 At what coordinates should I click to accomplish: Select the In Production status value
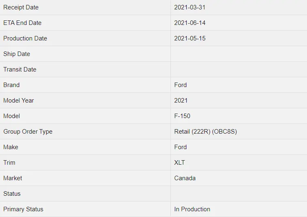pos(192,209)
